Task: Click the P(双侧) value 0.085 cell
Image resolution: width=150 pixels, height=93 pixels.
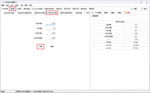Action: tap(136, 42)
